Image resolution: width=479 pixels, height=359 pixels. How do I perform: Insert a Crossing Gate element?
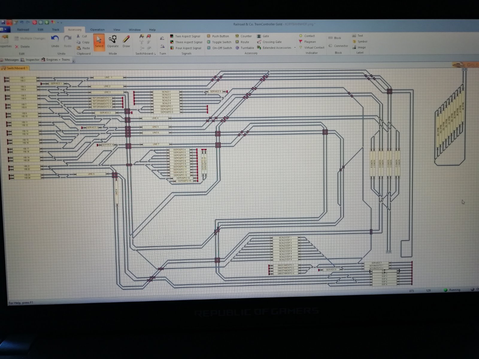(x=272, y=42)
